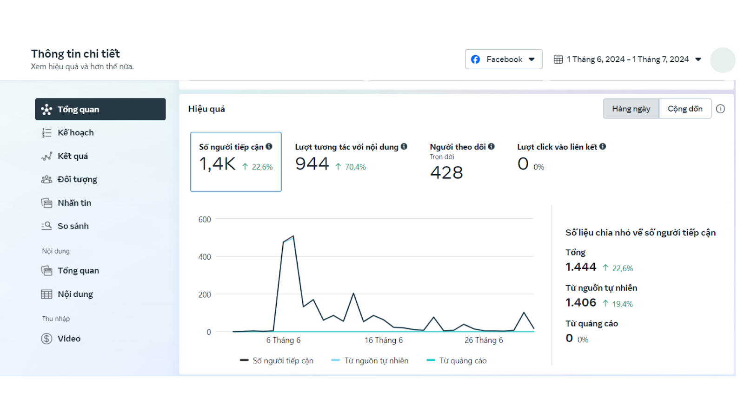This screenshot has width=744, height=418.
Task: Open the Tổng quan sidebar item
Action: (100, 109)
